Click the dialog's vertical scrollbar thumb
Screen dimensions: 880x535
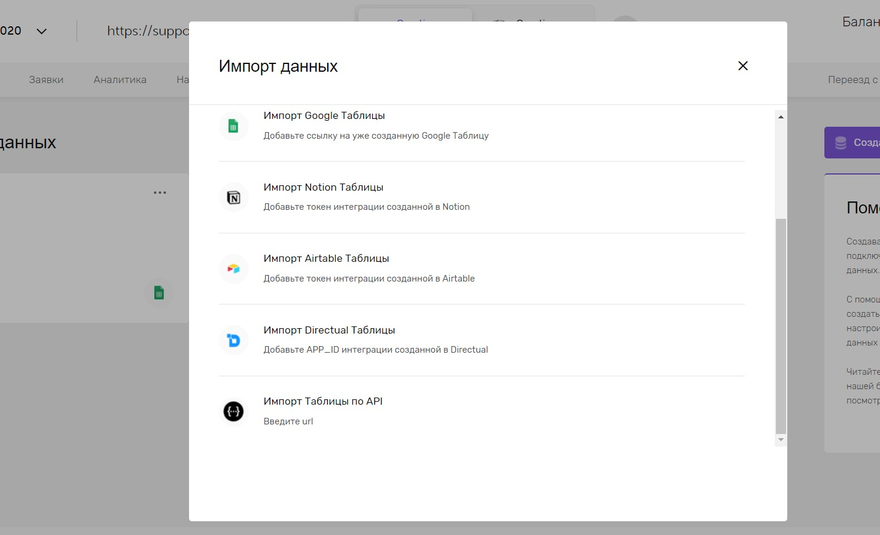coord(781,326)
